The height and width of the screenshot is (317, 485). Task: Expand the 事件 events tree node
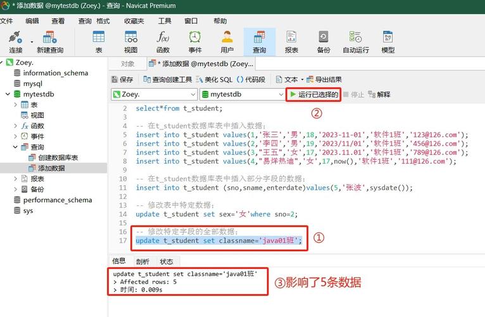15,136
